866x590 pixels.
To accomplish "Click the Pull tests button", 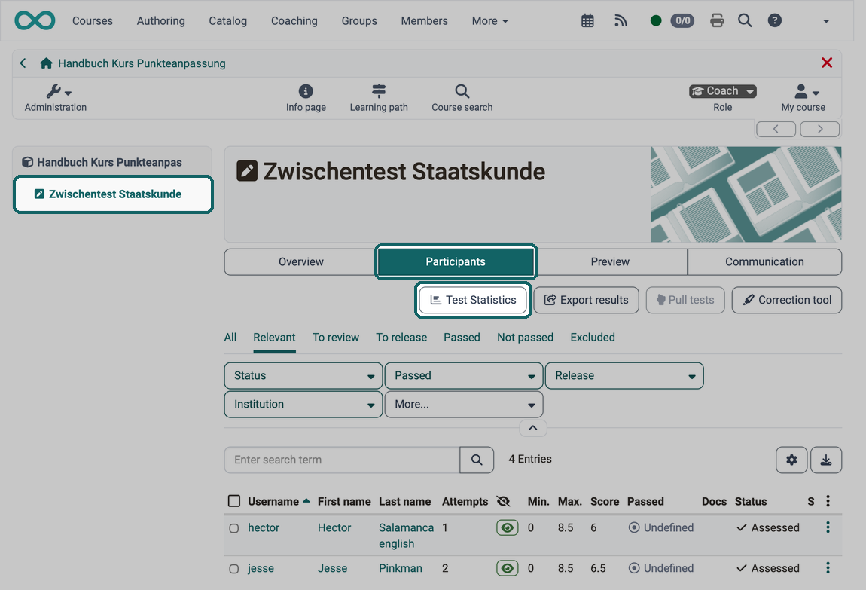I will pos(685,300).
